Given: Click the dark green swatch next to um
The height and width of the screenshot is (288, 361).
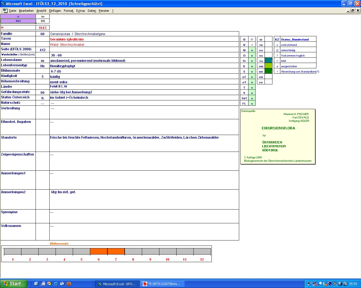Looking at the screenshot, I should 268,71.
